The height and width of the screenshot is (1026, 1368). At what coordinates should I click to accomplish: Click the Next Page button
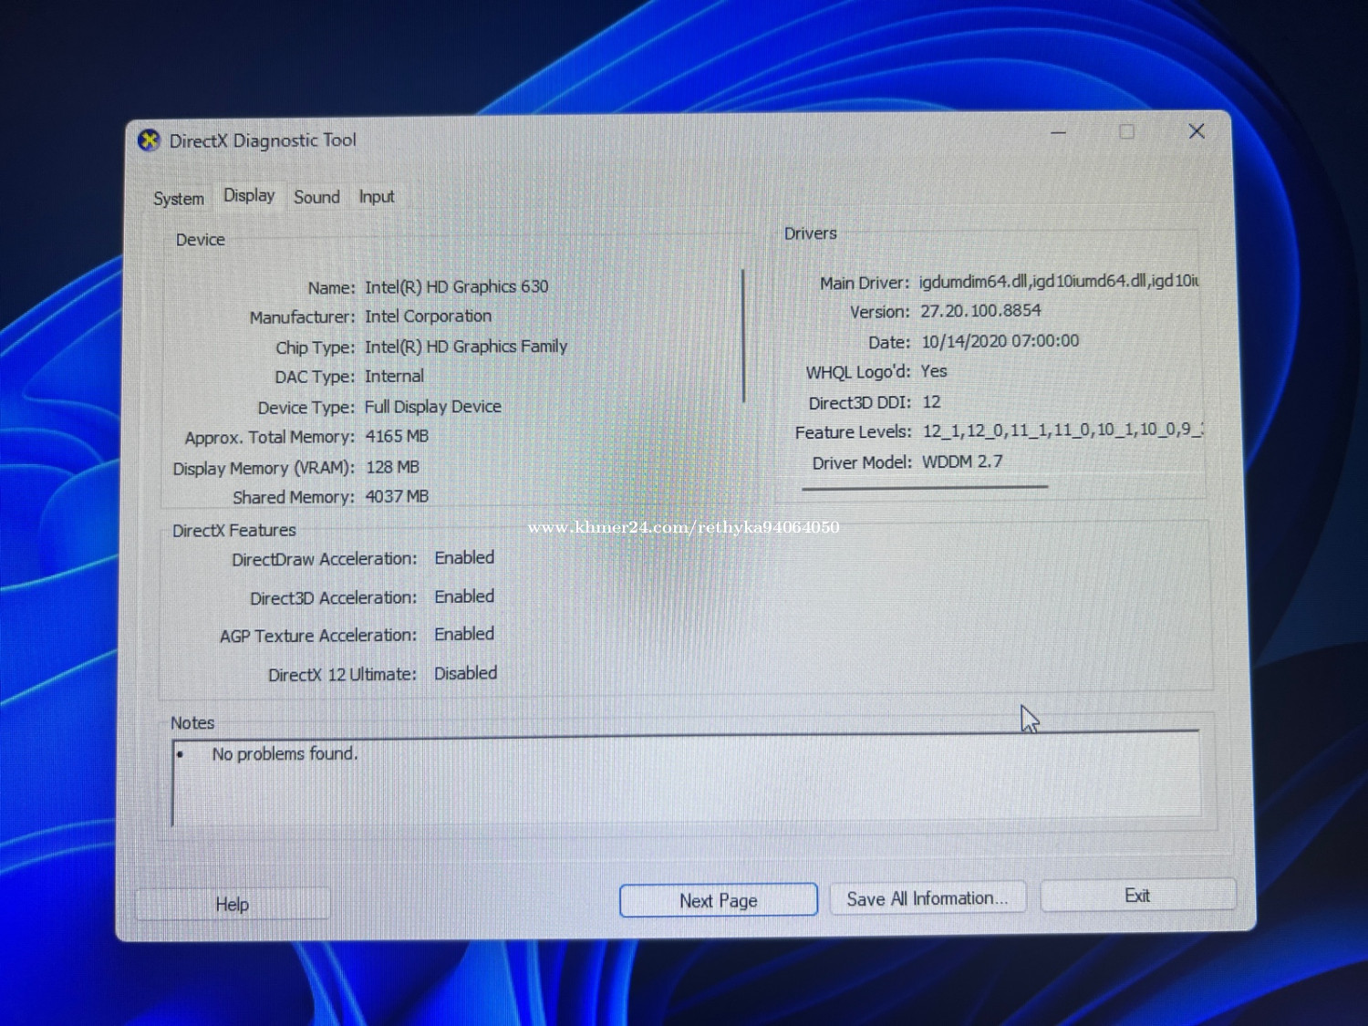tap(719, 900)
